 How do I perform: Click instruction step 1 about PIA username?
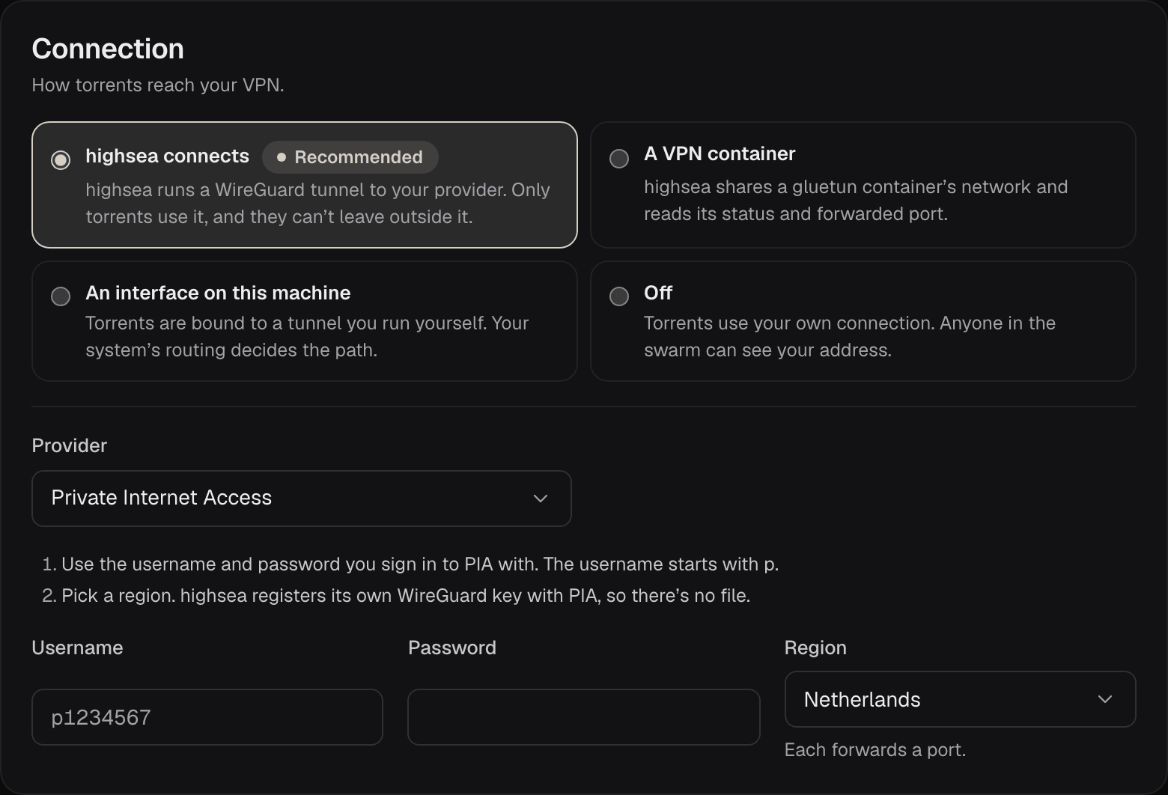pyautogui.click(x=410, y=564)
